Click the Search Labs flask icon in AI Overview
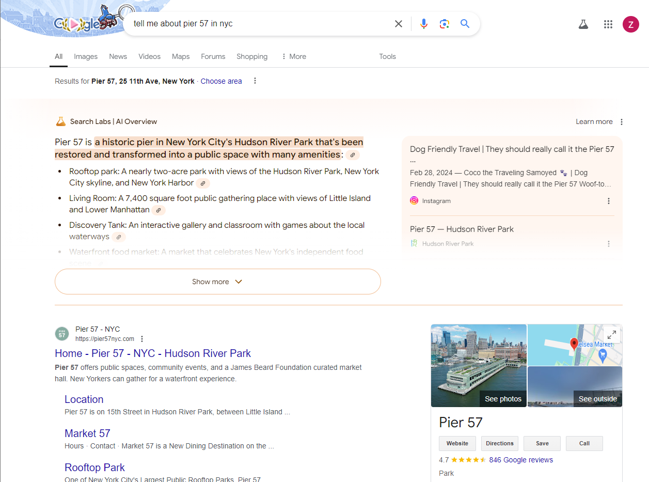This screenshot has width=649, height=482. [x=61, y=121]
